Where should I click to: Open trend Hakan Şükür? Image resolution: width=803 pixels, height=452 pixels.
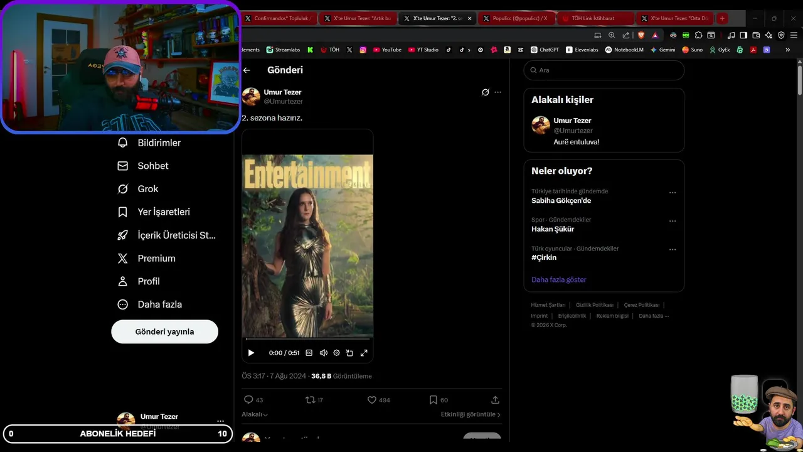(553, 229)
